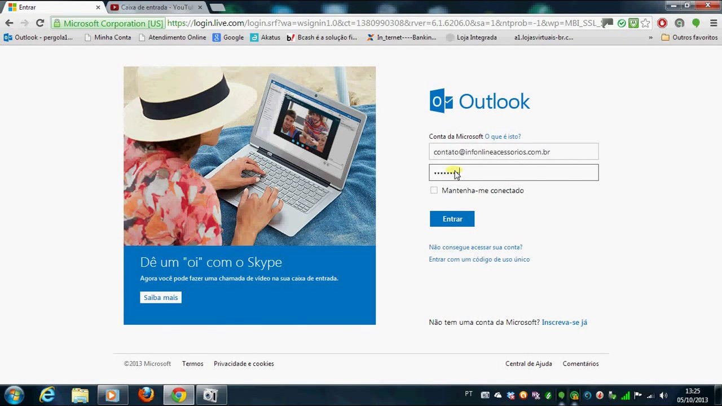Open the 'Outlook - pergola1...' bookmark
Screen dimensions: 722x406
38,37
